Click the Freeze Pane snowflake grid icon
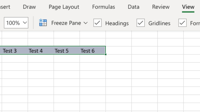Image resolution: width=200 pixels, height=112 pixels. click(x=43, y=23)
